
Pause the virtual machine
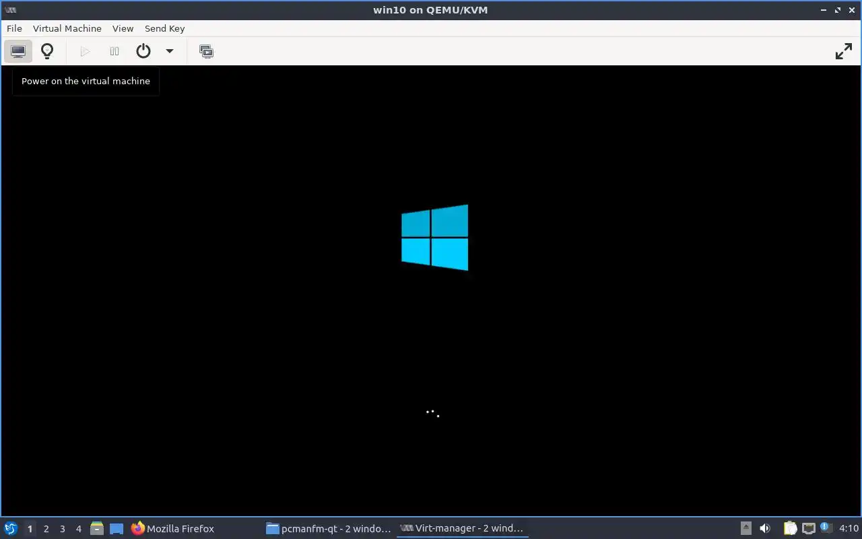click(114, 51)
